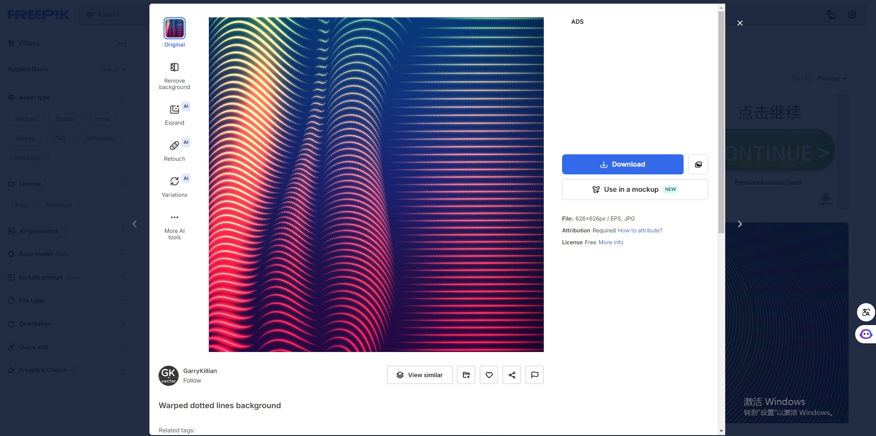
Task: Open More AI tools menu
Action: tap(175, 227)
